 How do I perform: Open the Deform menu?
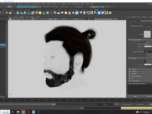(x=54, y=4)
